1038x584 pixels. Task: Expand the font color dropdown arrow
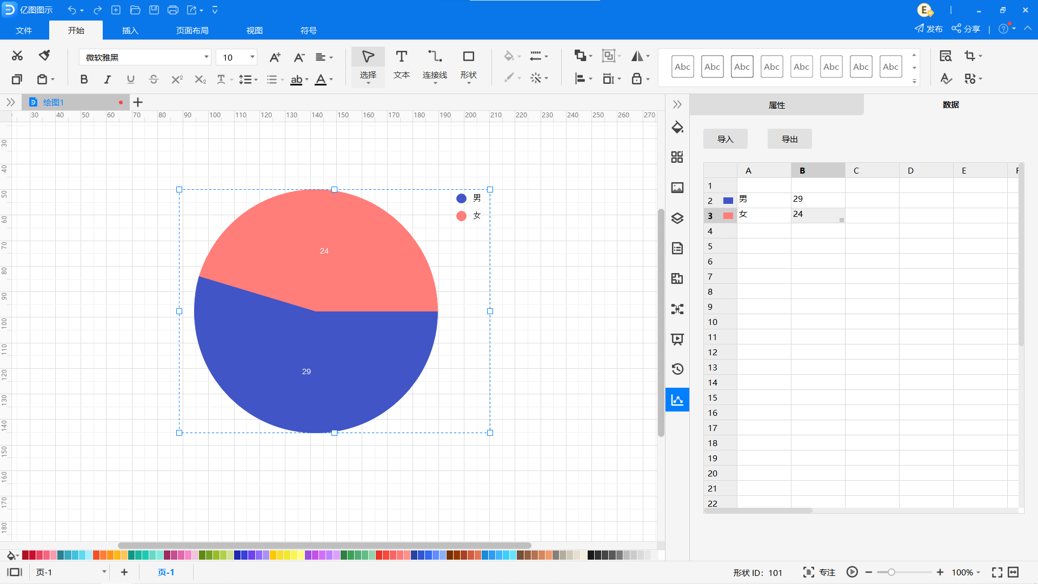point(331,79)
